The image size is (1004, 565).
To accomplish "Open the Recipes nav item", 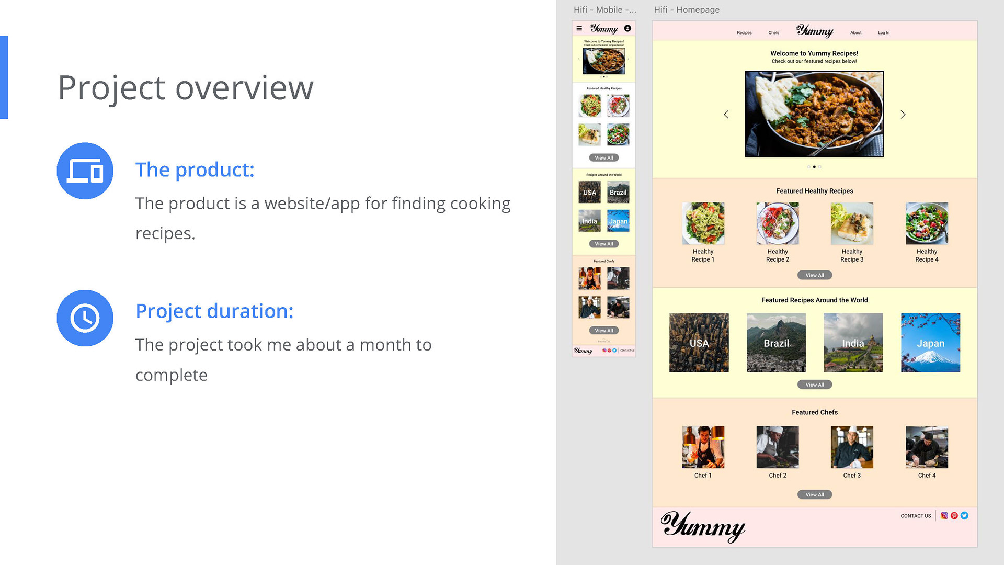I will (x=744, y=32).
